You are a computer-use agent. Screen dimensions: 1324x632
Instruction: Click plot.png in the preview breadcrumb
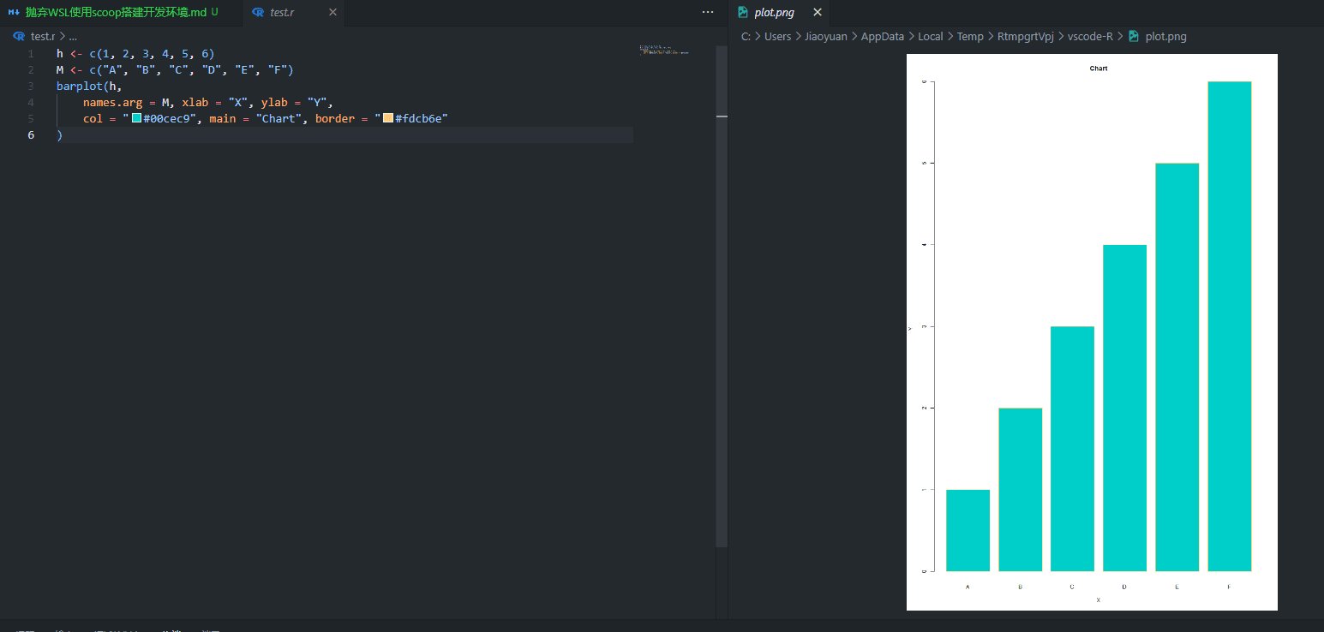click(1165, 37)
